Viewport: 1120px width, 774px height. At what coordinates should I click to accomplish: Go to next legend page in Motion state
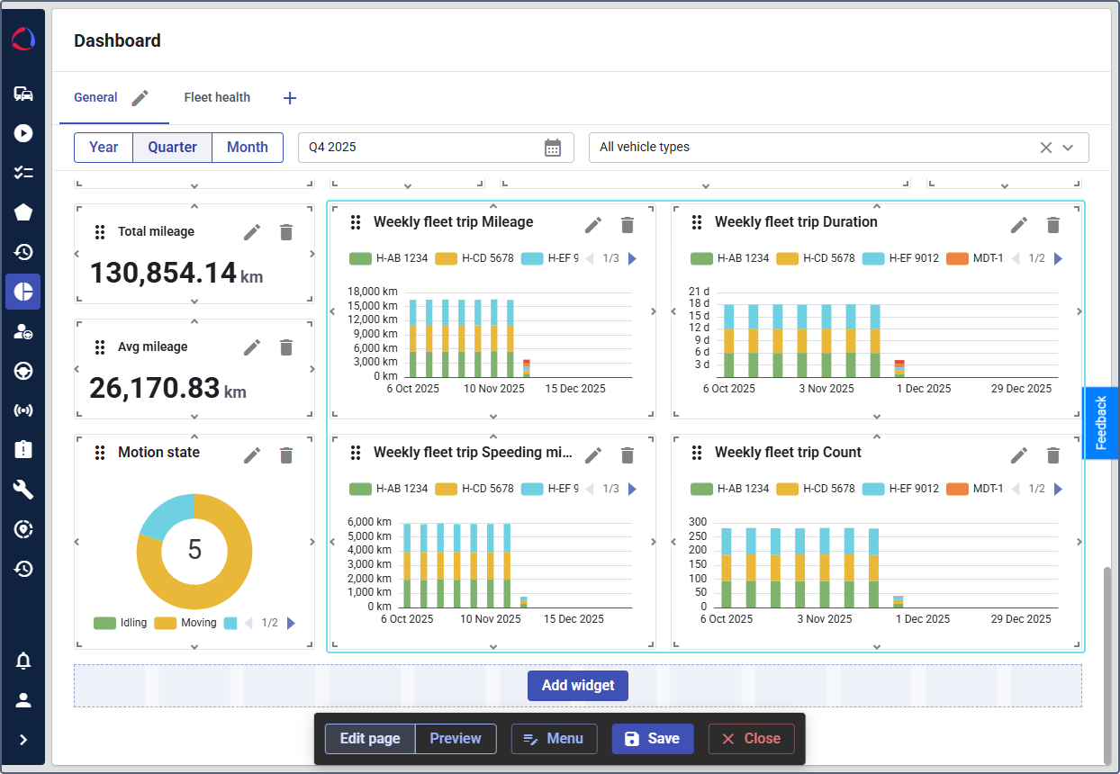291,623
